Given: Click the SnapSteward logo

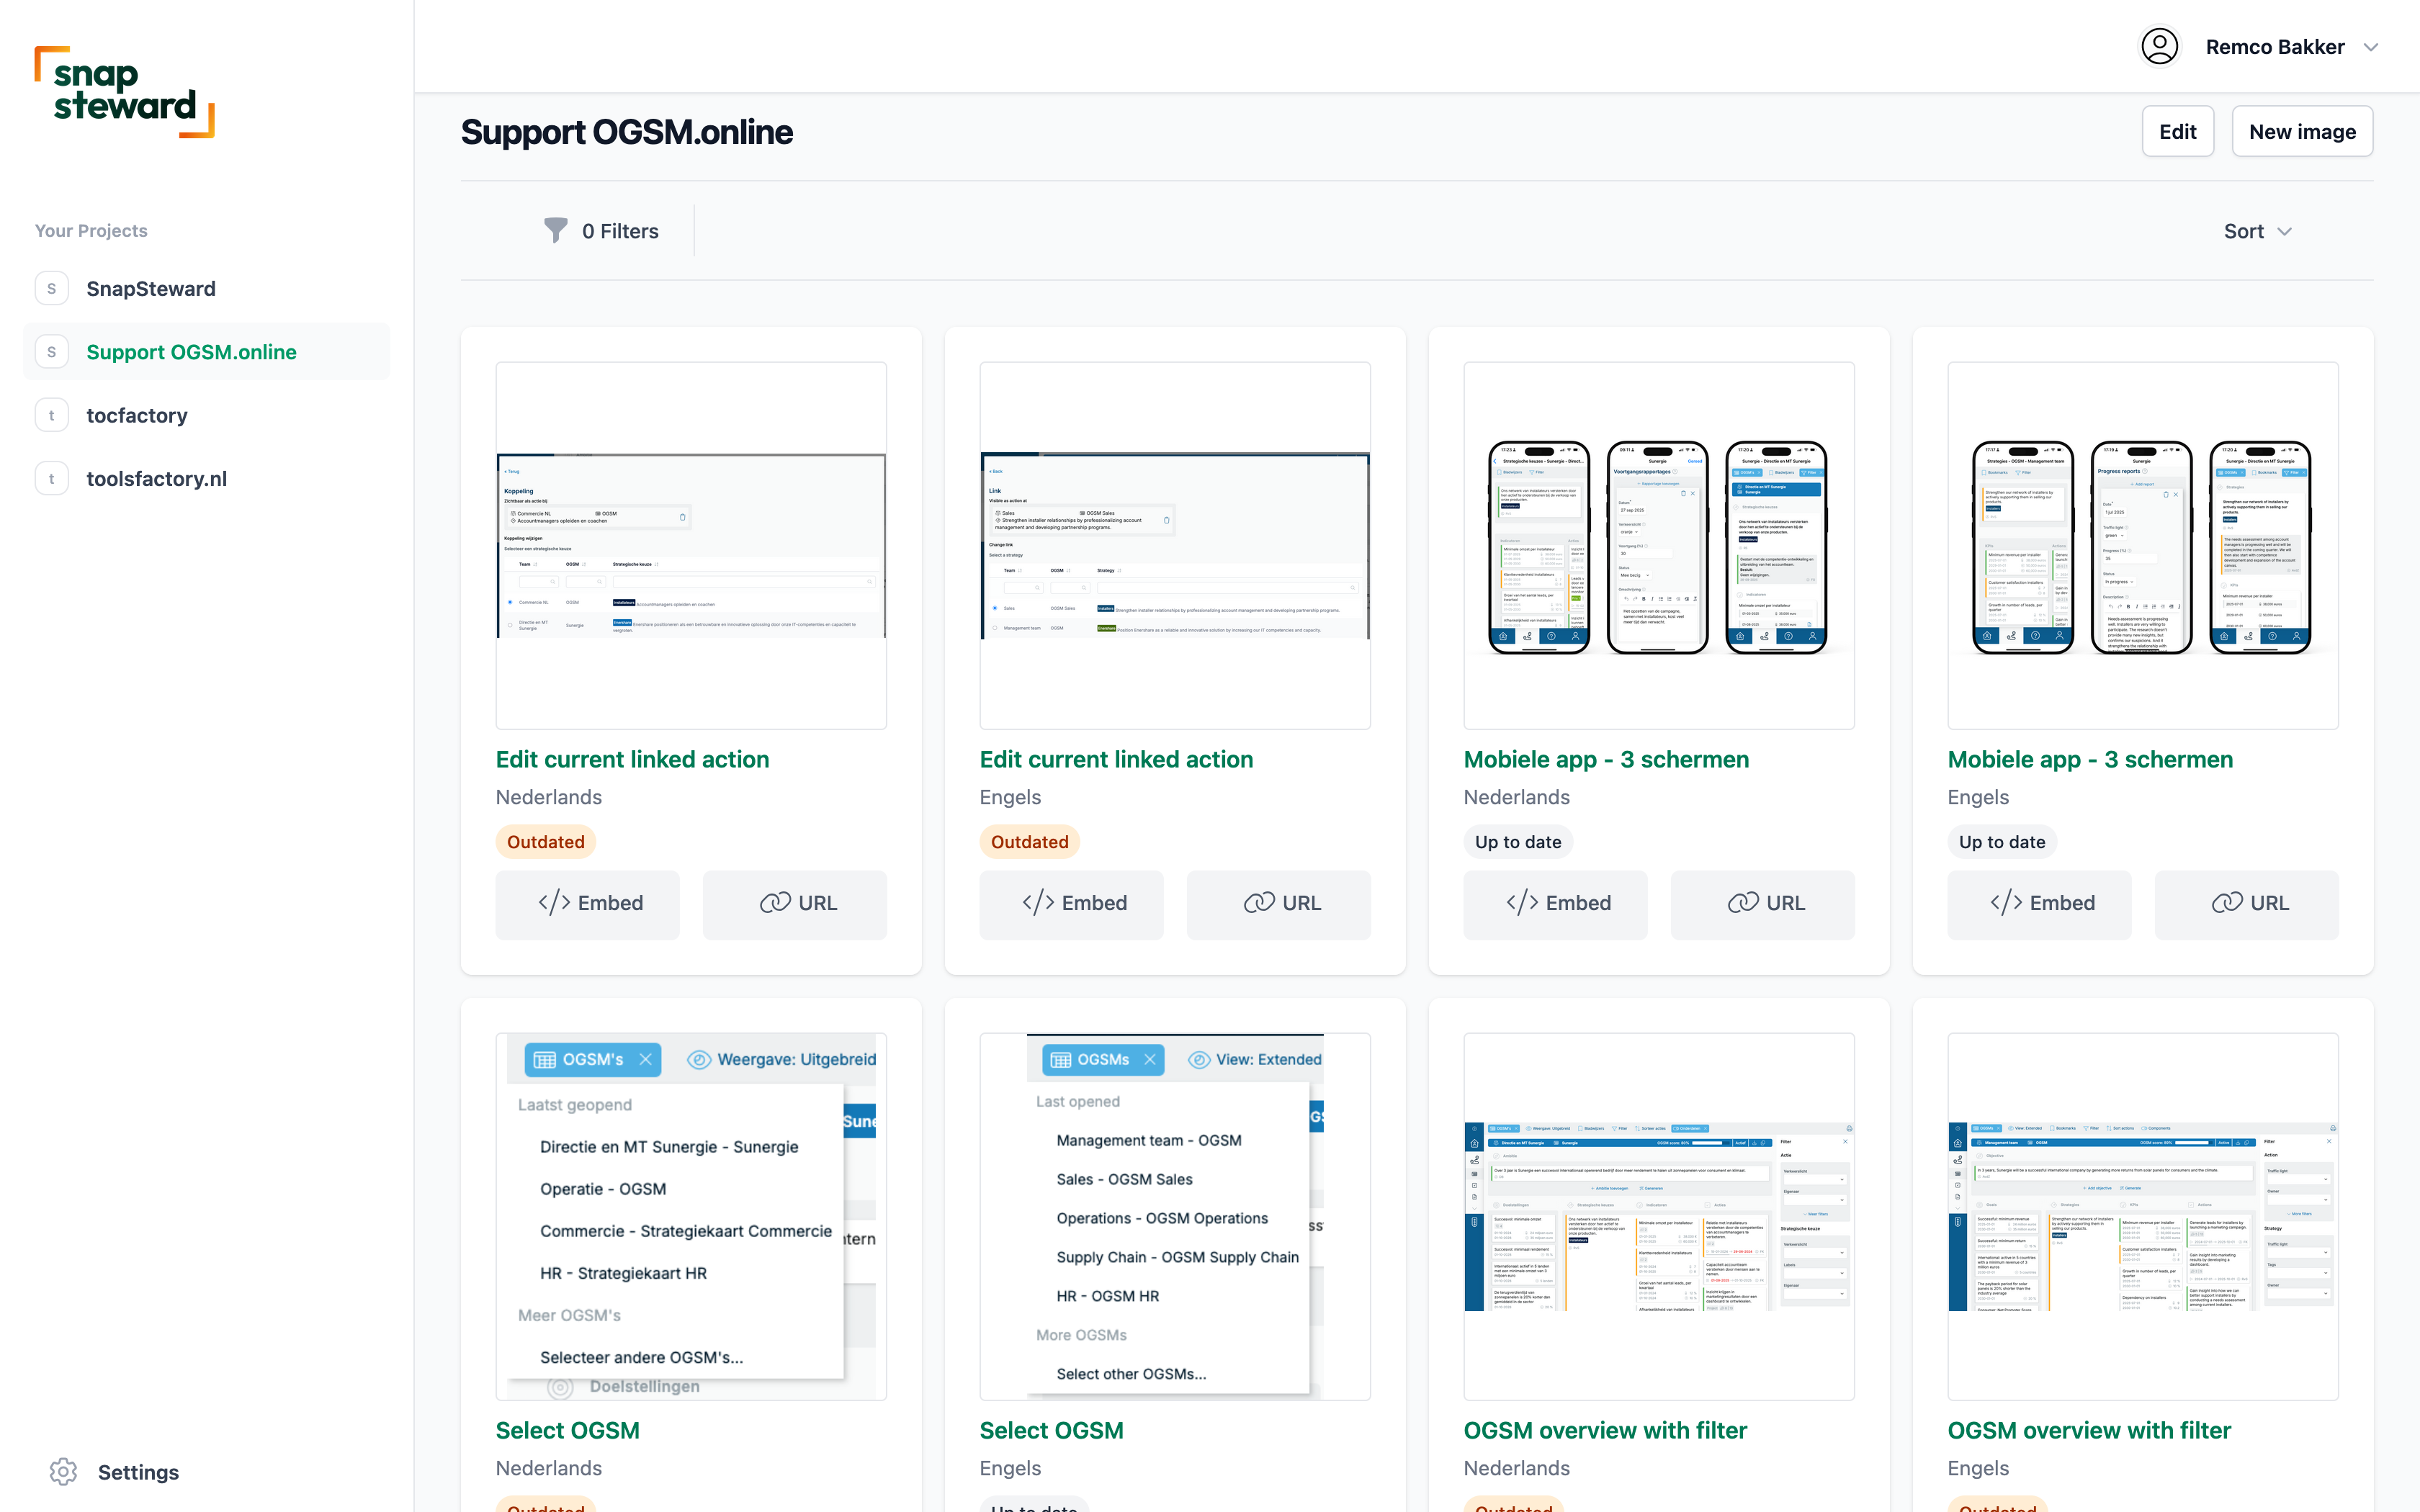Looking at the screenshot, I should tap(125, 91).
